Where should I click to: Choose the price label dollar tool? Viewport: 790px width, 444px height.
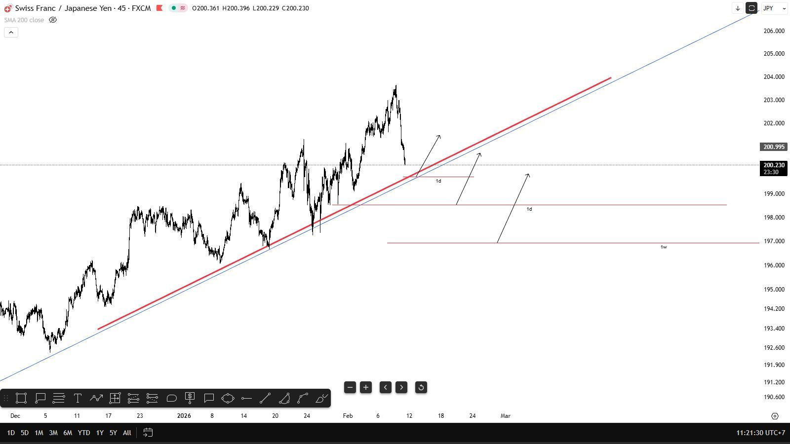[x=190, y=398]
